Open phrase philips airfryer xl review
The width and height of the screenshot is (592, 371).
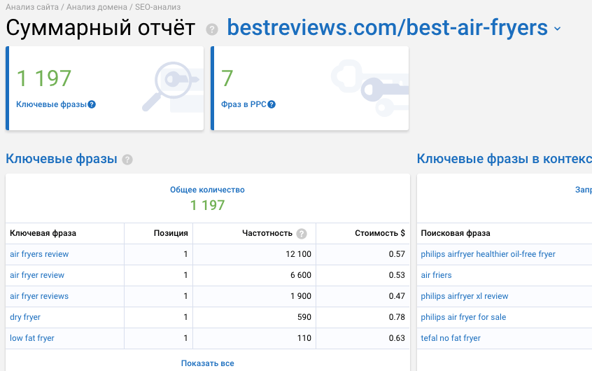click(x=465, y=296)
